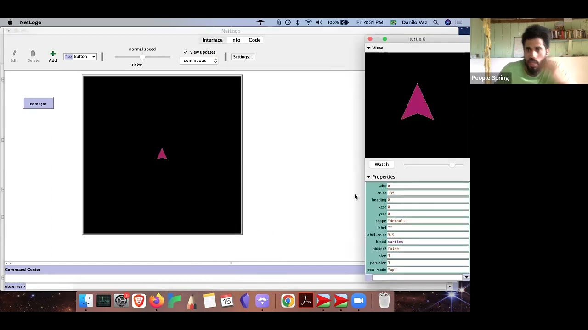Click the Spotlight search icon in the menu bar

tap(435, 22)
